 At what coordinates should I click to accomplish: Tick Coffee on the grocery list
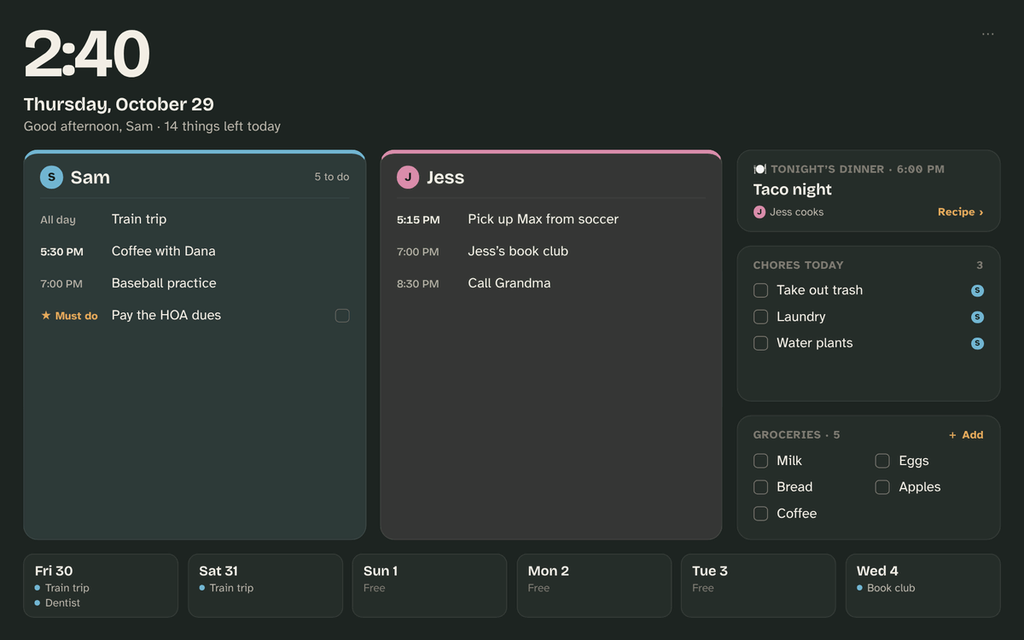pyautogui.click(x=760, y=514)
